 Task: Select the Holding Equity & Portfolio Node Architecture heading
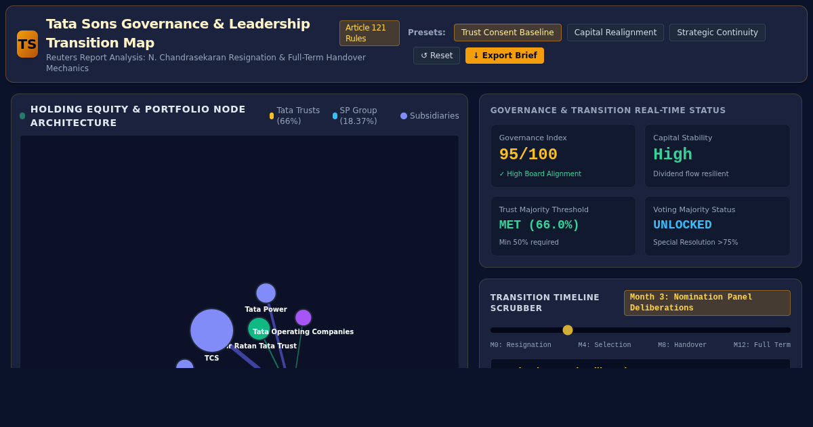tap(138, 116)
